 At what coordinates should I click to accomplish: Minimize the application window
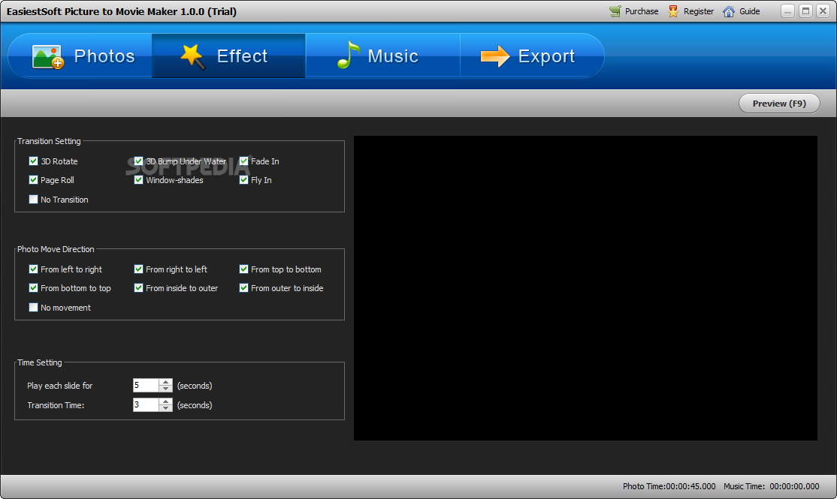click(787, 11)
